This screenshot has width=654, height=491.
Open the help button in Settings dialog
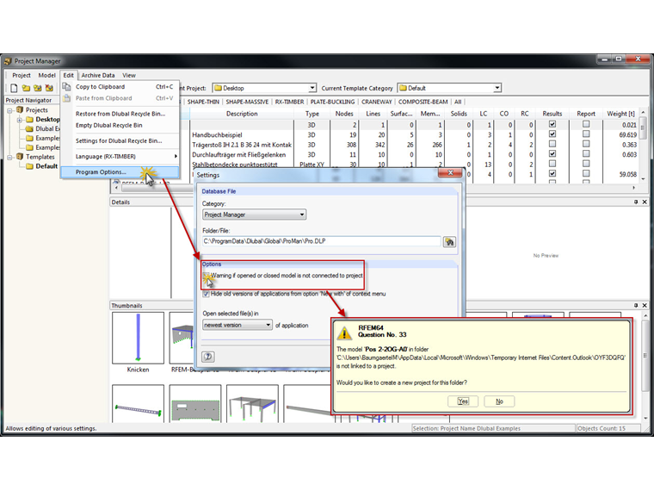coord(207,357)
